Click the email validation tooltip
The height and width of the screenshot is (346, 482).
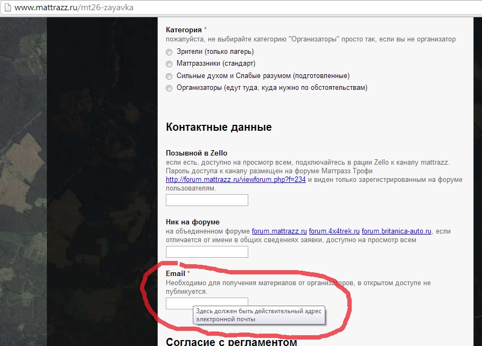tap(259, 315)
